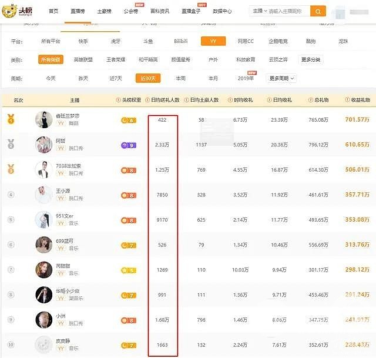Select 所有平台 platform filter

pos(51,41)
